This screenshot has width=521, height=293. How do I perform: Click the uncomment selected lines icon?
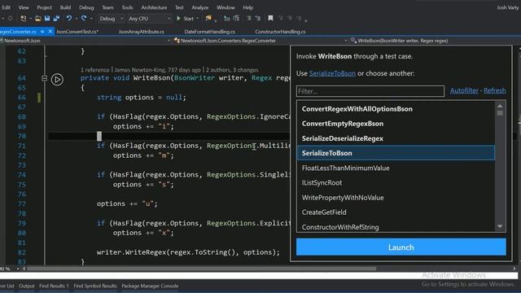[236, 19]
